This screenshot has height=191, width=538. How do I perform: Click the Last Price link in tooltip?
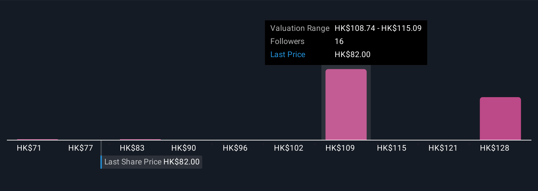pyautogui.click(x=288, y=54)
